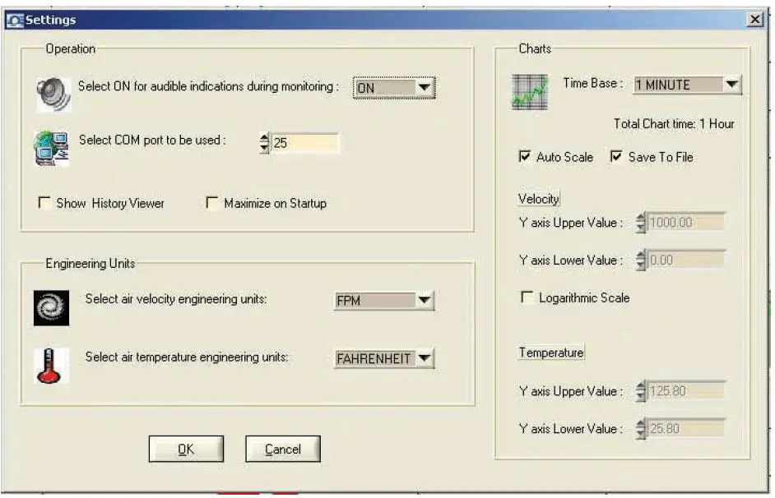Click the Operation group title
The image size is (775, 498).
(x=70, y=48)
